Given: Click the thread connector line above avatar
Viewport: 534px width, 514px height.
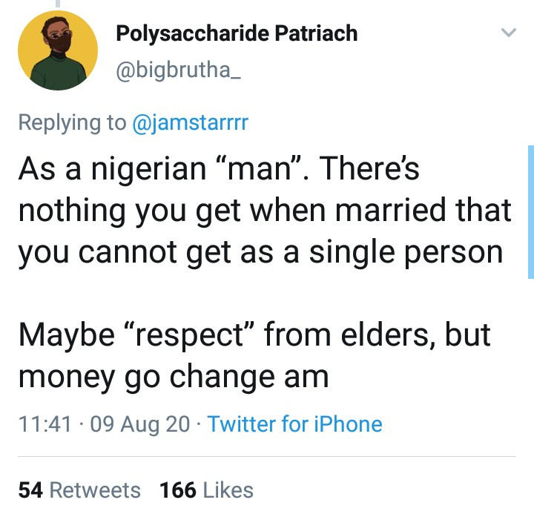Looking at the screenshot, I should coord(58,4).
